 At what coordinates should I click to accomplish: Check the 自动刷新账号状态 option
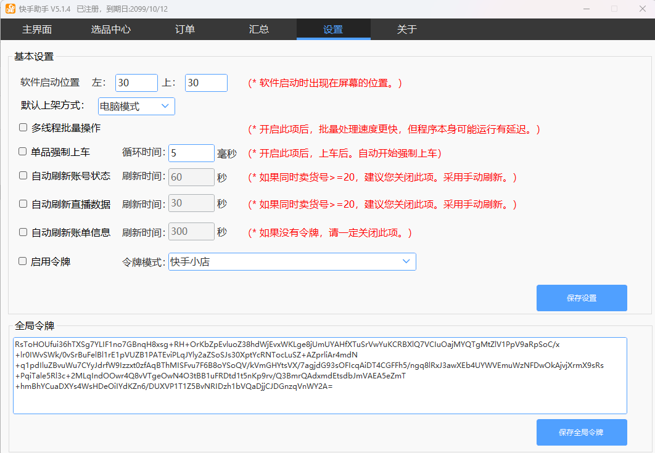[x=23, y=176]
